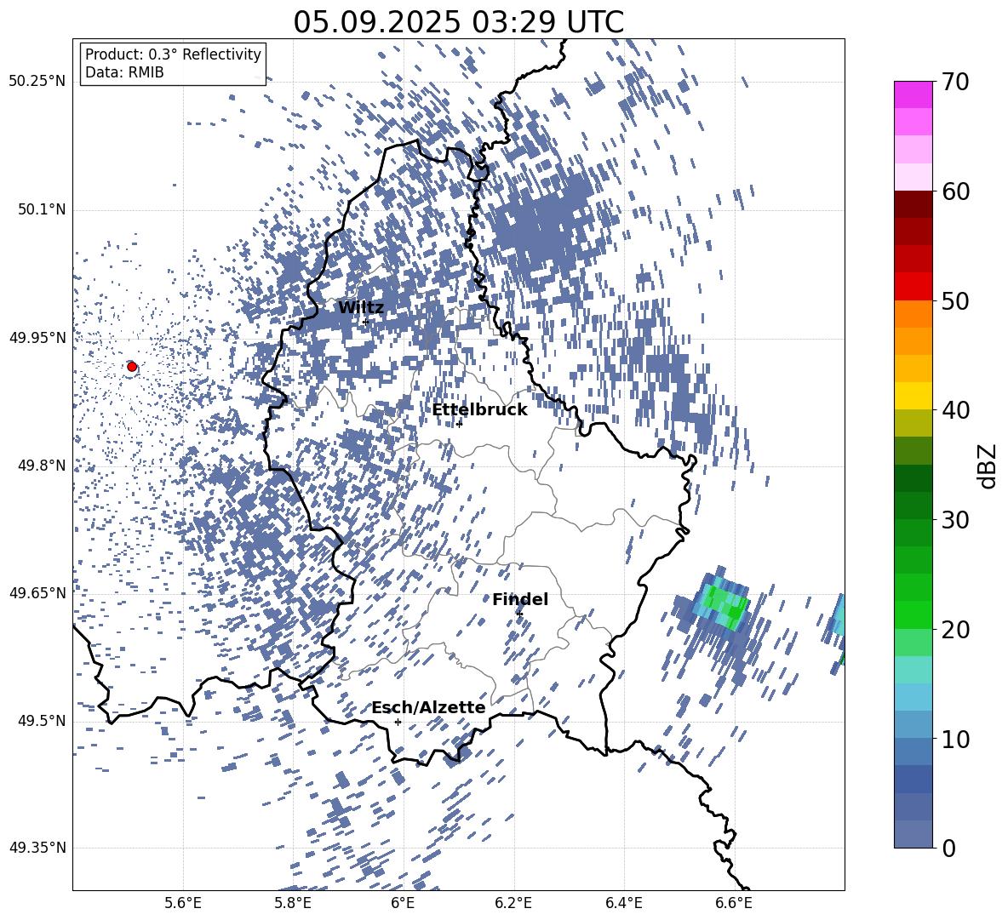Click the colorbar 40 tick label
Image resolution: width=1008 pixels, height=920 pixels.
955,410
